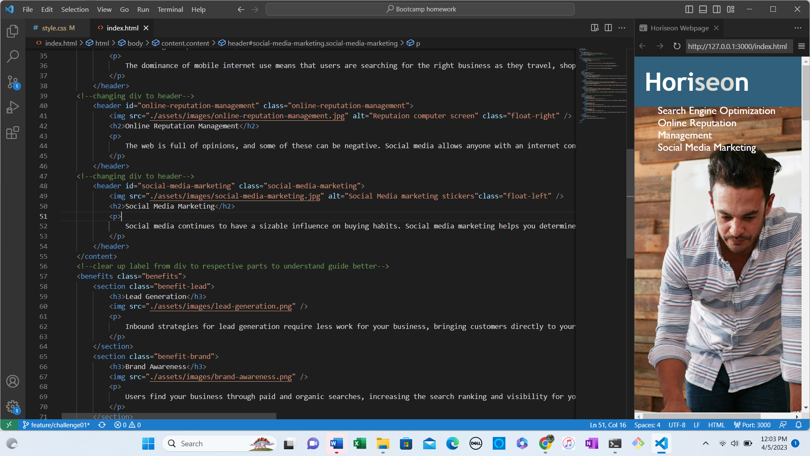
Task: Toggle the Secondary Side Bar
Action: click(717, 9)
